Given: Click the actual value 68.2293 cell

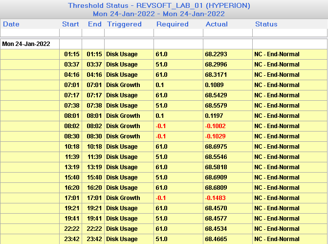Looking at the screenshot, I should click(x=216, y=54).
